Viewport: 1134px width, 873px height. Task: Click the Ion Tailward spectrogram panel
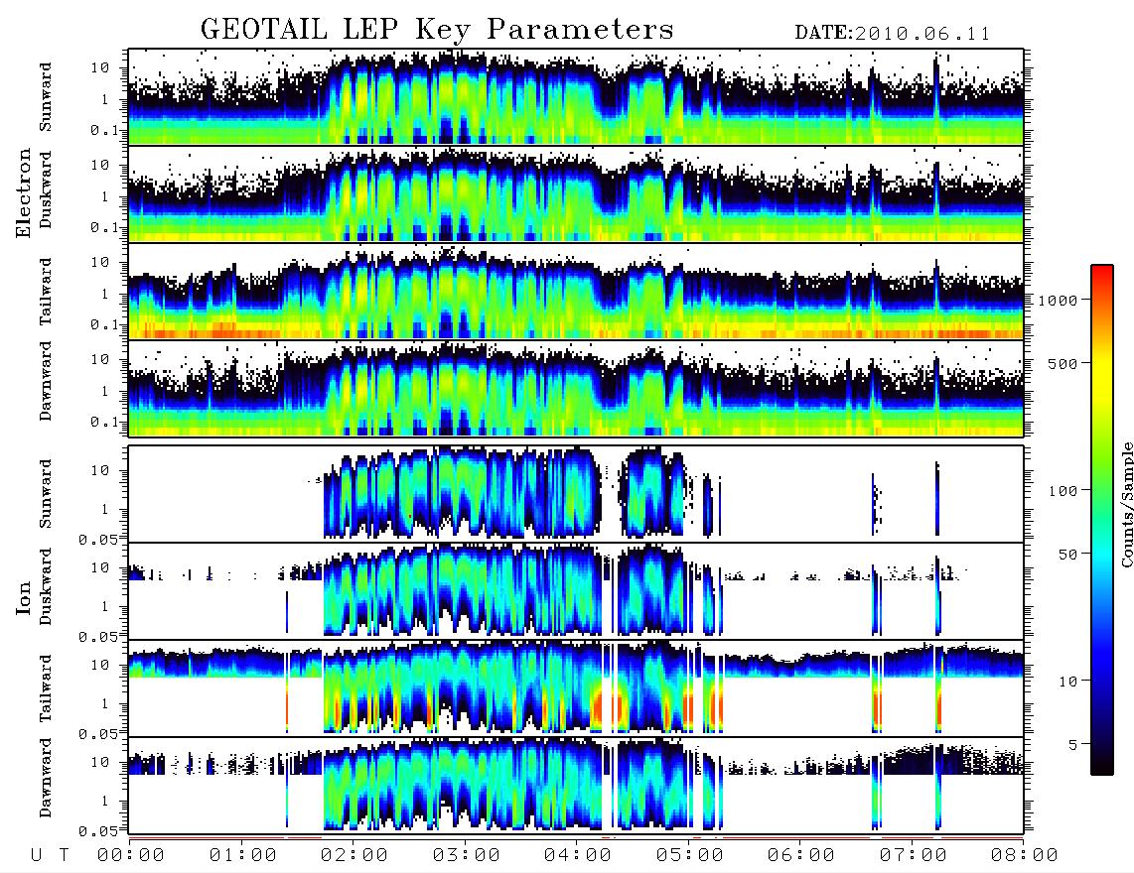576,688
